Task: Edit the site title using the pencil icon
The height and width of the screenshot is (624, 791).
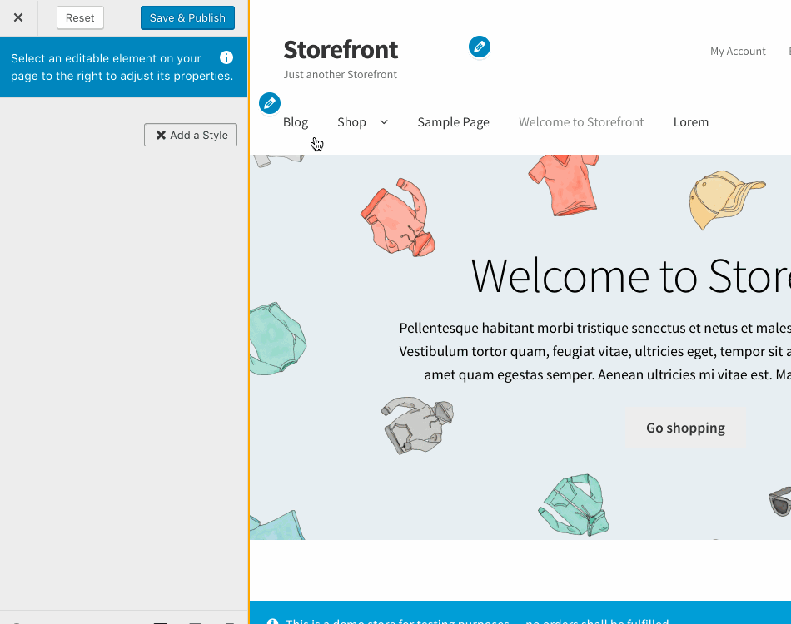Action: point(480,47)
